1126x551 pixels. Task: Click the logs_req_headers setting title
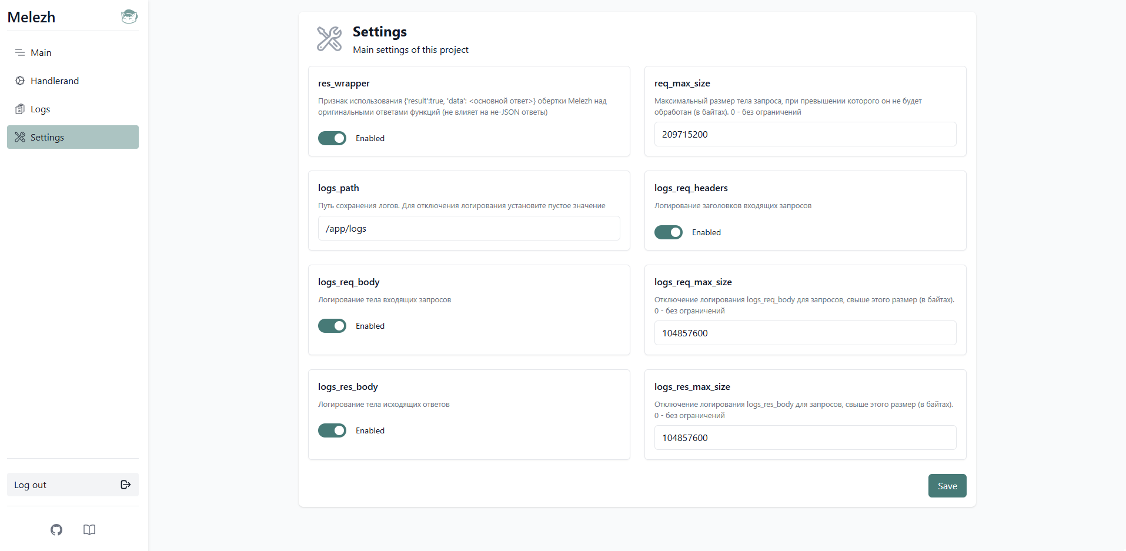pos(691,188)
